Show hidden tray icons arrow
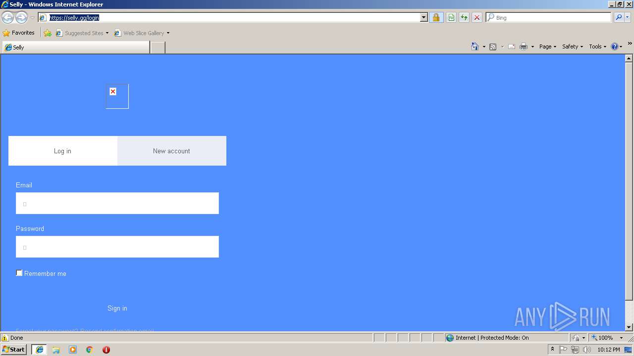The height and width of the screenshot is (356, 634). tap(552, 350)
